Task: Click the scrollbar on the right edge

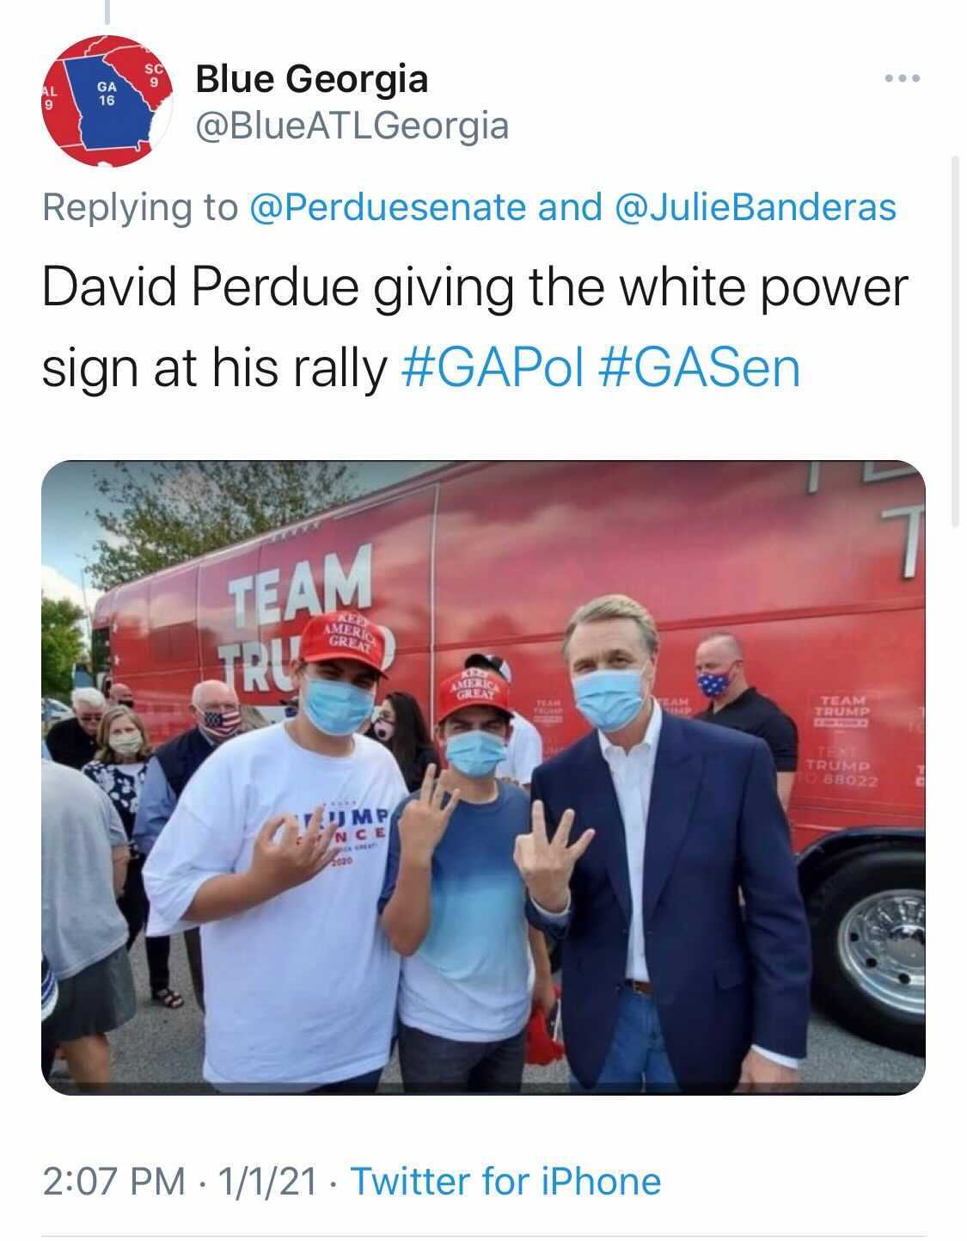Action: click(955, 341)
